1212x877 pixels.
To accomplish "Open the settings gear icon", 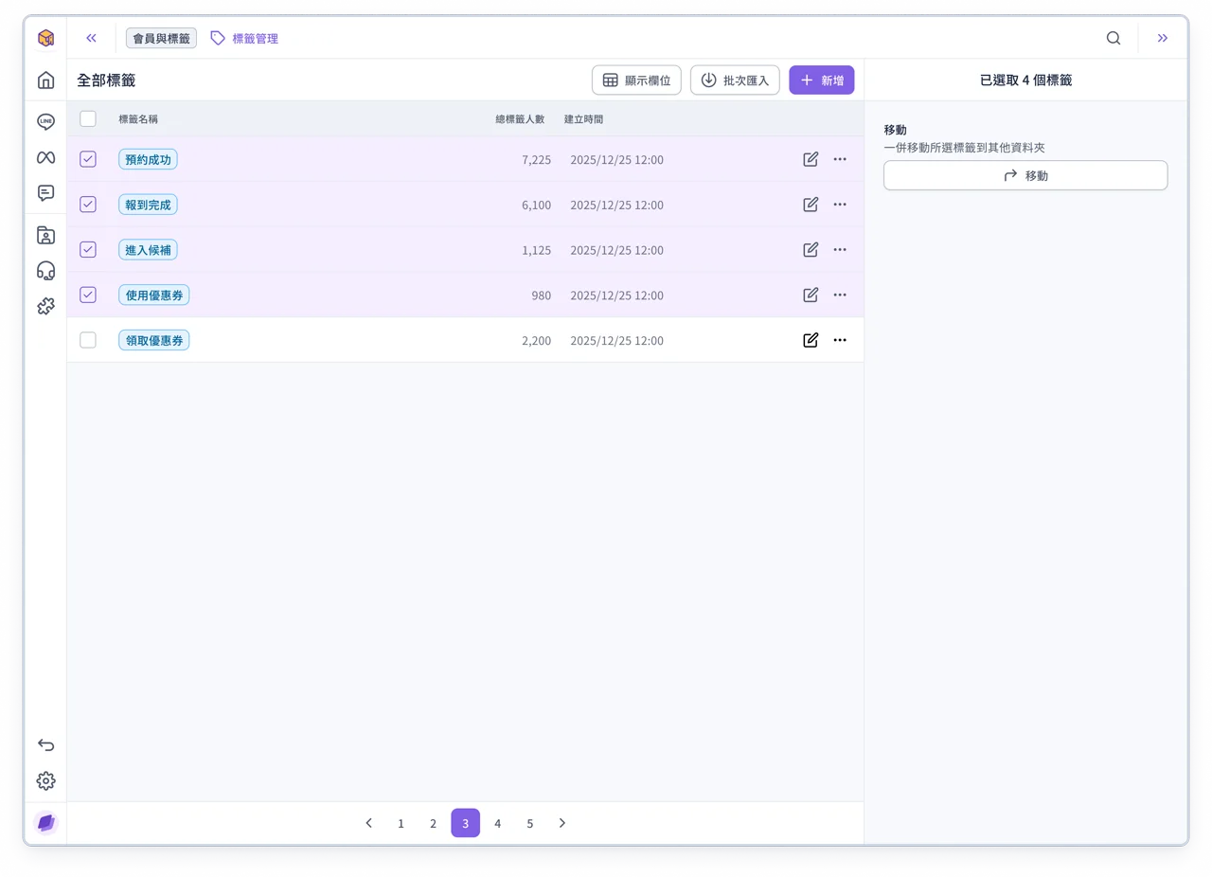I will point(45,781).
